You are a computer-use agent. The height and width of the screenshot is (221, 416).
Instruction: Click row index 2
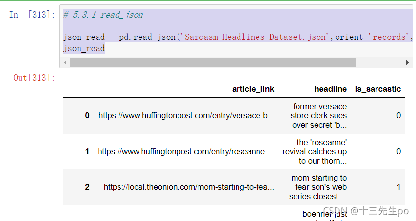coord(87,187)
